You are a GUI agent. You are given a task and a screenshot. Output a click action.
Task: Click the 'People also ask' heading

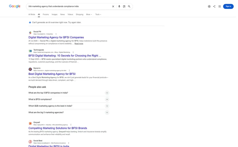point(37,87)
